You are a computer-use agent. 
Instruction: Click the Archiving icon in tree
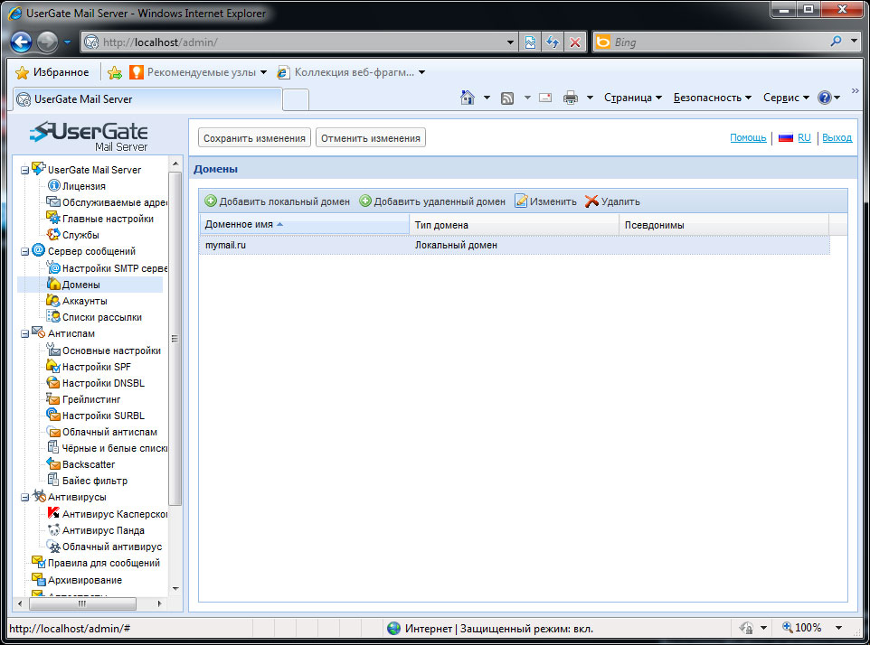(38, 579)
